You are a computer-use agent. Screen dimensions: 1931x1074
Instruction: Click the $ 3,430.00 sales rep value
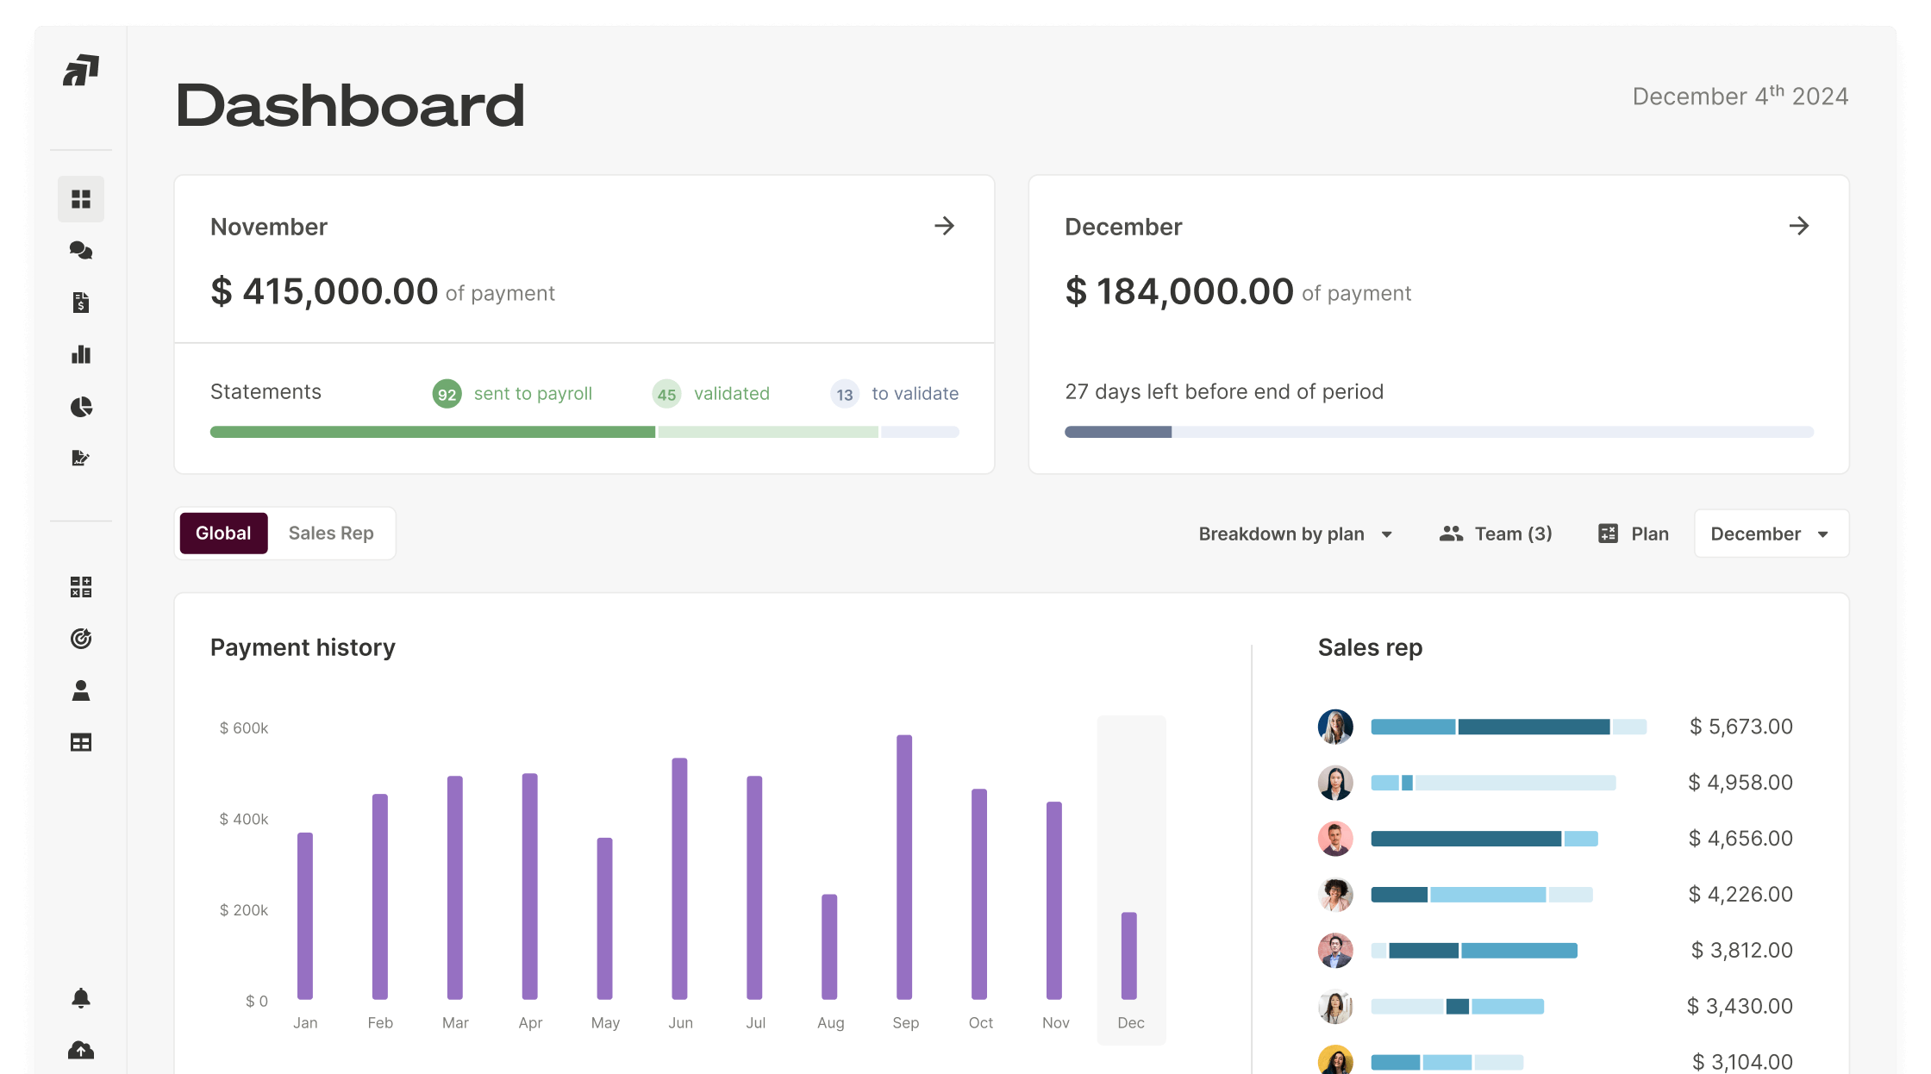[x=1740, y=1006]
